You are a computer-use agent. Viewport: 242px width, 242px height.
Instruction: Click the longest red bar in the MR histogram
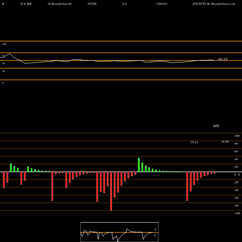click(111, 191)
